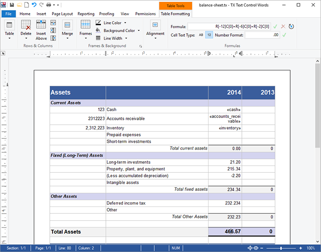Click the Line Width icon
Image resolution: width=321 pixels, height=252 pixels.
98,38
